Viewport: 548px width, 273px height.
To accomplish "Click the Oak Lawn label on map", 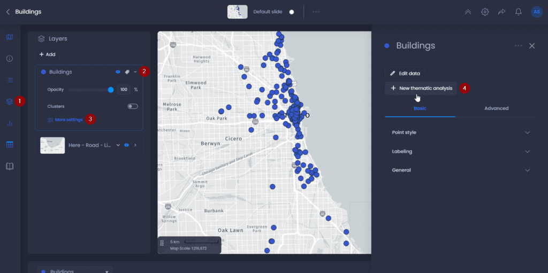I will tap(230, 230).
